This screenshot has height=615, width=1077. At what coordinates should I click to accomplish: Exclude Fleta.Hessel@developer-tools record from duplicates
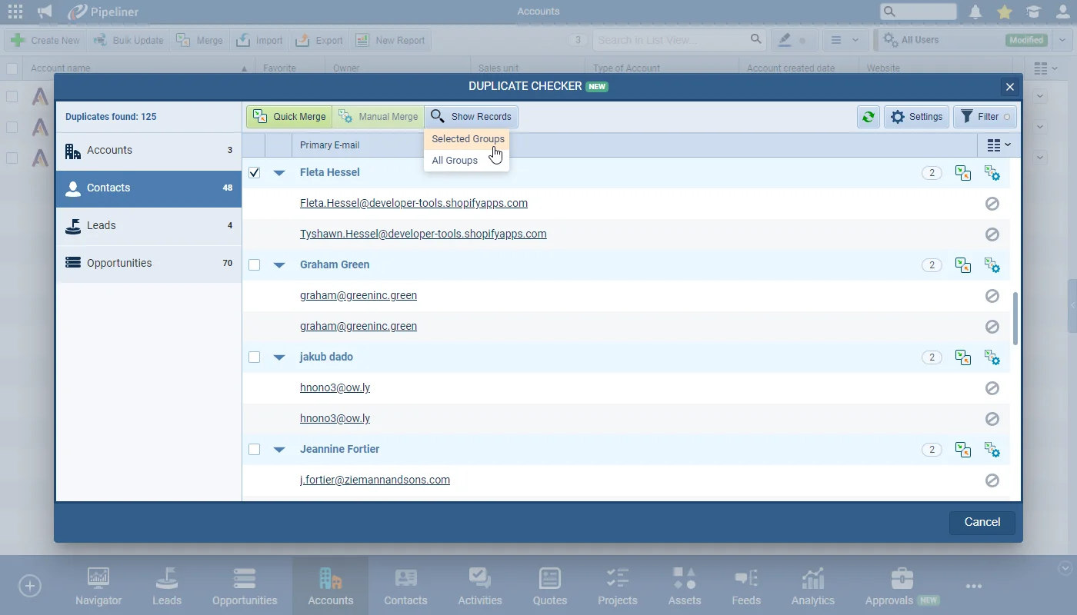[992, 204]
